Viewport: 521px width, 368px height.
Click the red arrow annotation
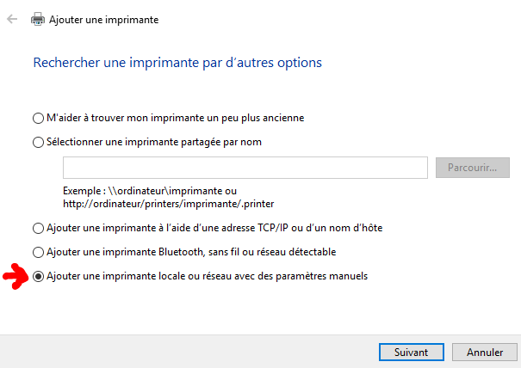(x=16, y=277)
